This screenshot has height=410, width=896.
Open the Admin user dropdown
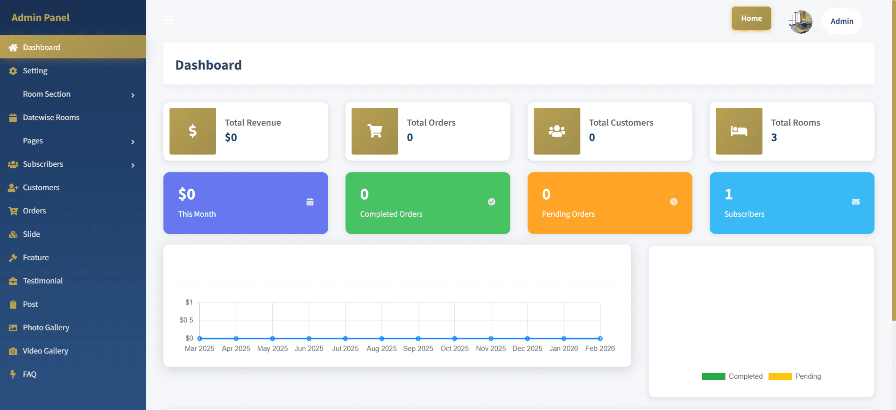pos(842,21)
